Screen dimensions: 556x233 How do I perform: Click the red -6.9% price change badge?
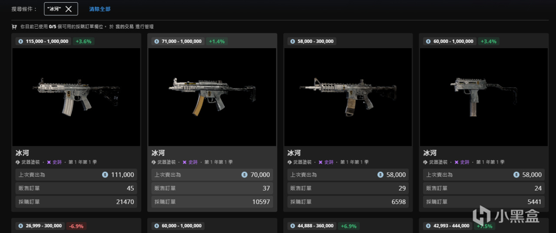point(76,226)
